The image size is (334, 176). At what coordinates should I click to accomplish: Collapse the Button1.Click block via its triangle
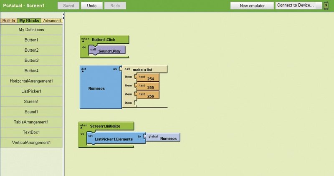[83, 41]
